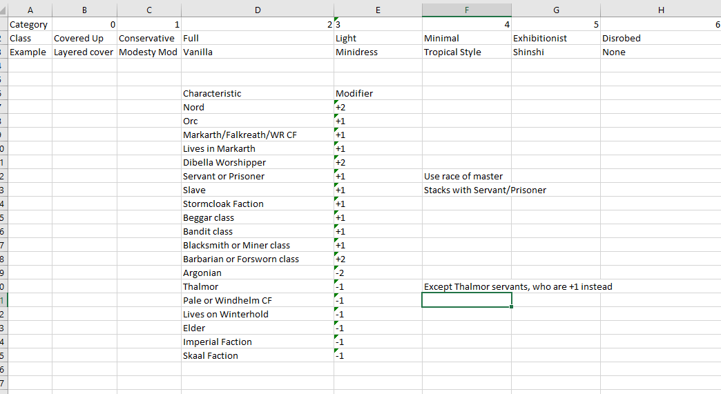Click the +2 modifier beside Nord
Screen dimensions: 721x394
(x=378, y=107)
